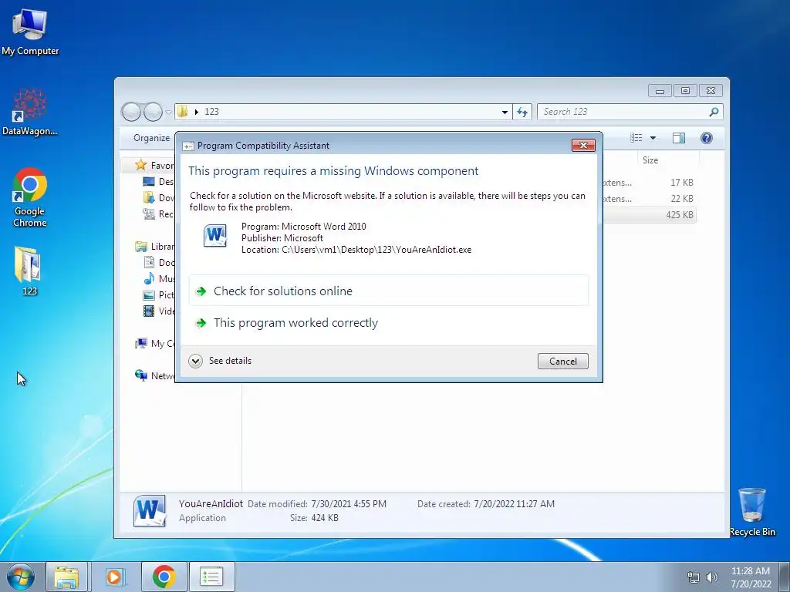Click Check for solutions online

tap(389, 291)
